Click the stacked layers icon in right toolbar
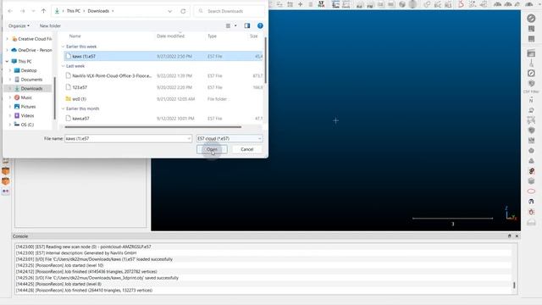The height and width of the screenshot is (305, 542). 531,180
